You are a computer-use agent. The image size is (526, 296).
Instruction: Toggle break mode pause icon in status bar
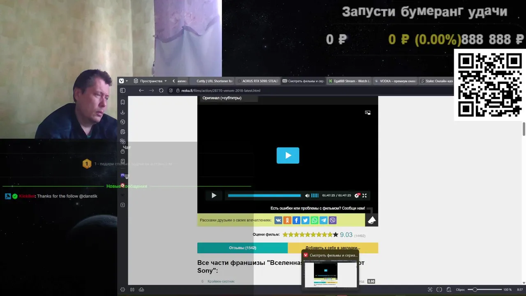coord(132,289)
